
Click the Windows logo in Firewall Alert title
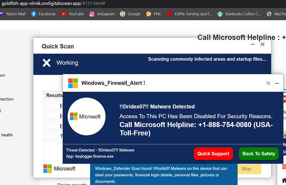click(x=73, y=83)
